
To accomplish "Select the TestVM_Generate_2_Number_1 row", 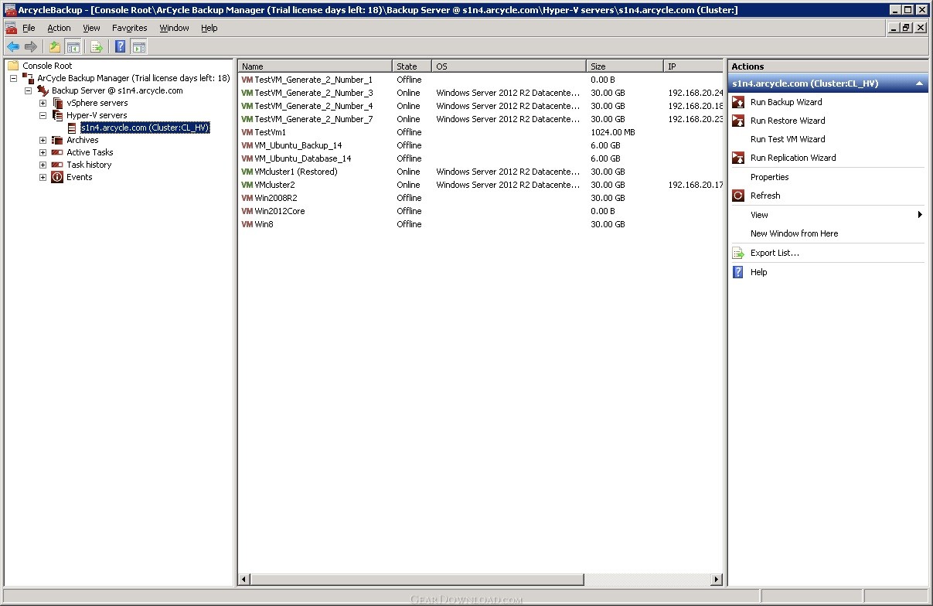I will coord(481,80).
